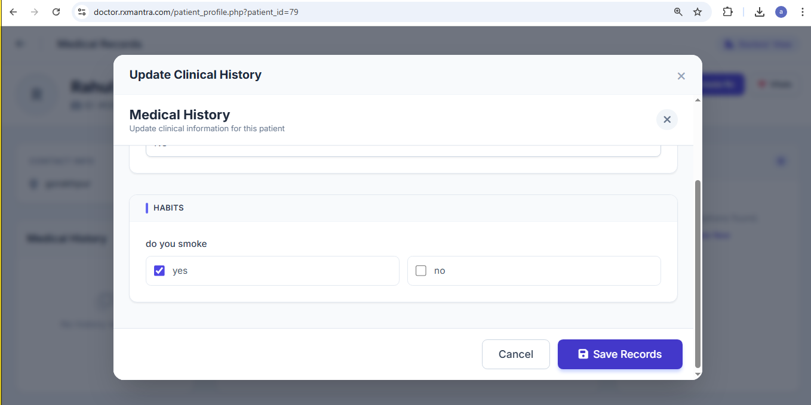Open site information icon in address bar
The width and height of the screenshot is (811, 405).
click(x=82, y=12)
